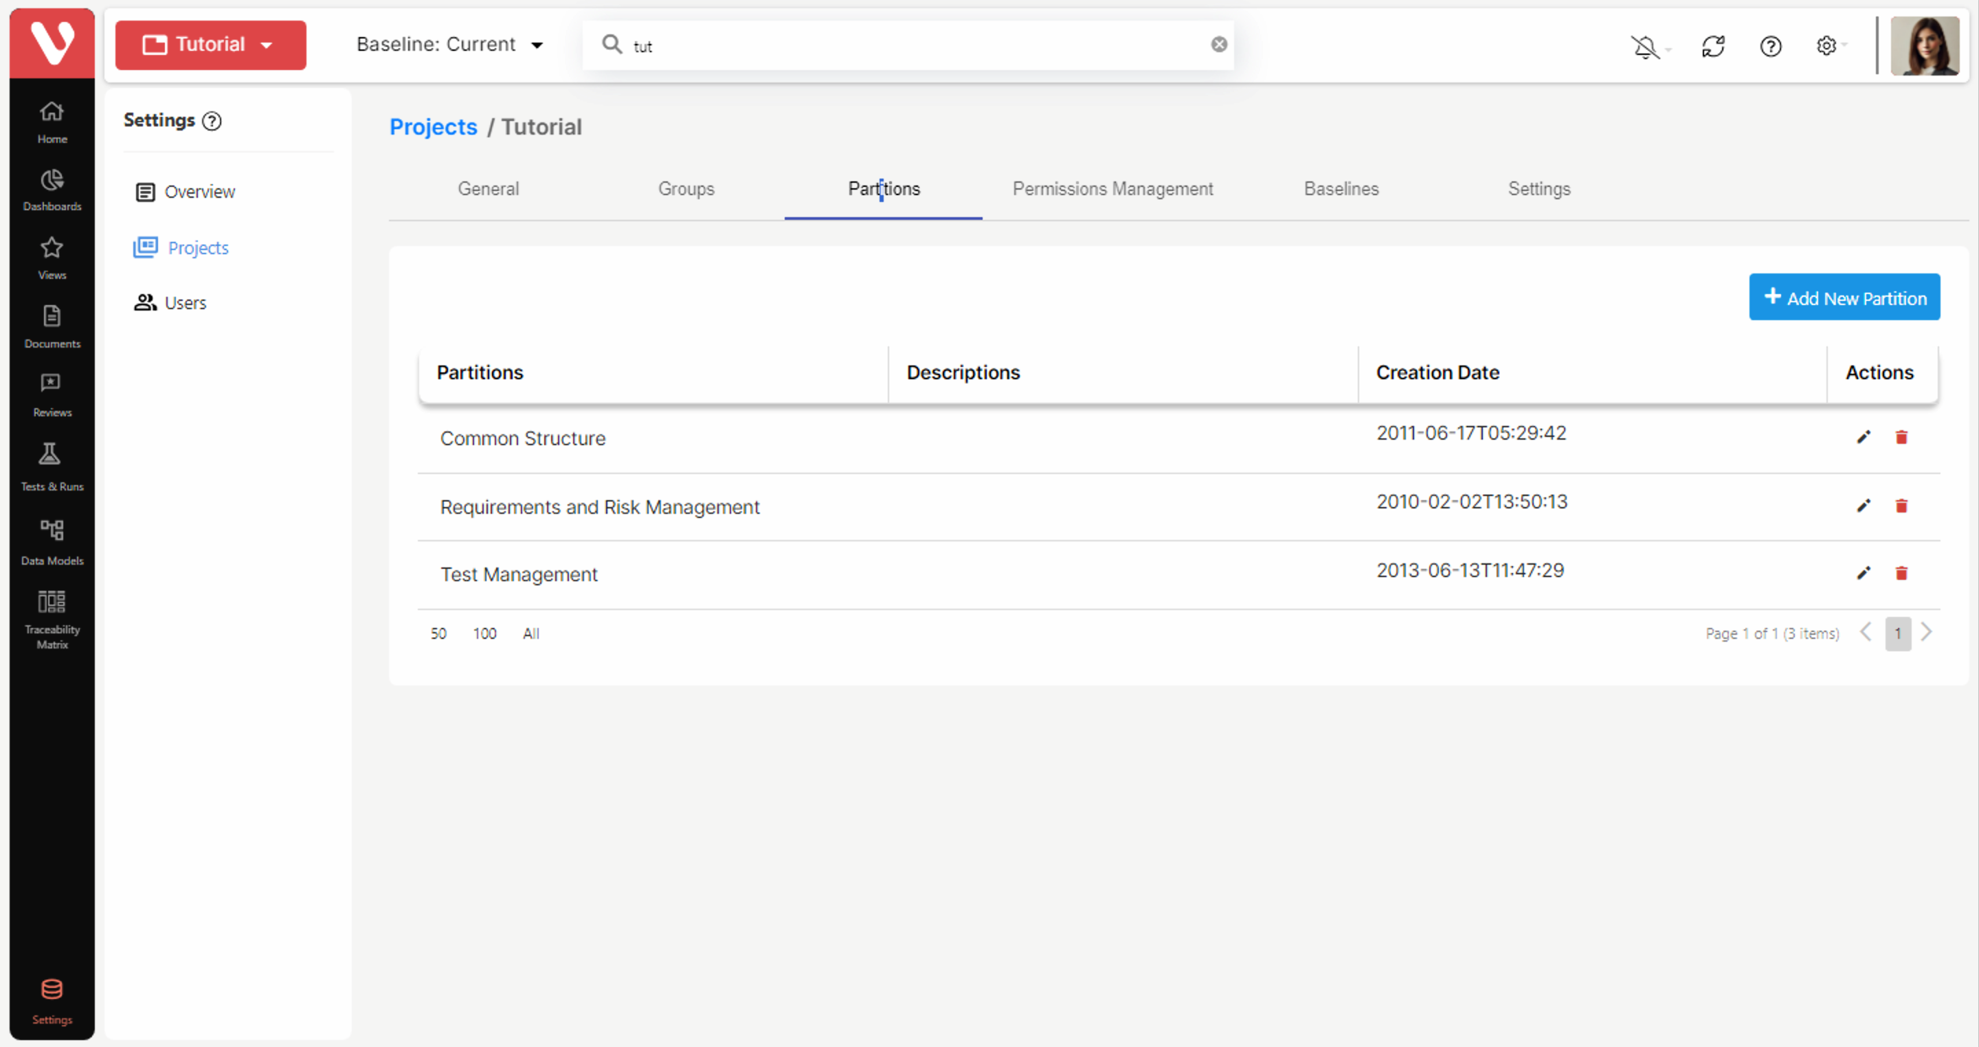Set page size to 100

(484, 633)
